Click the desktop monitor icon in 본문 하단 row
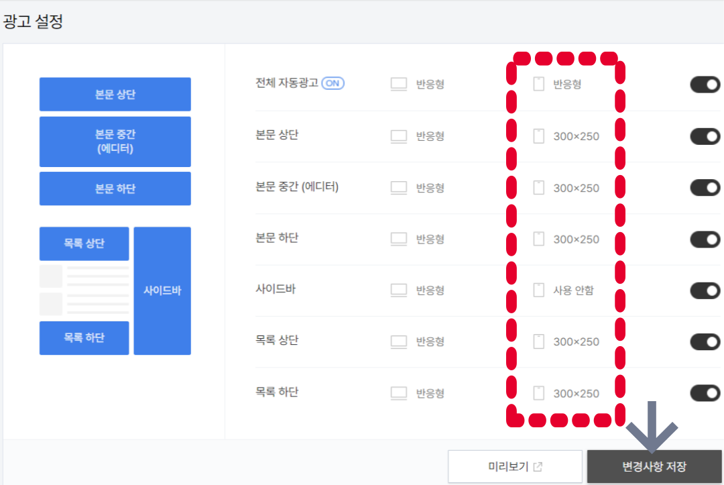Viewport: 724px width, 485px height. [398, 239]
